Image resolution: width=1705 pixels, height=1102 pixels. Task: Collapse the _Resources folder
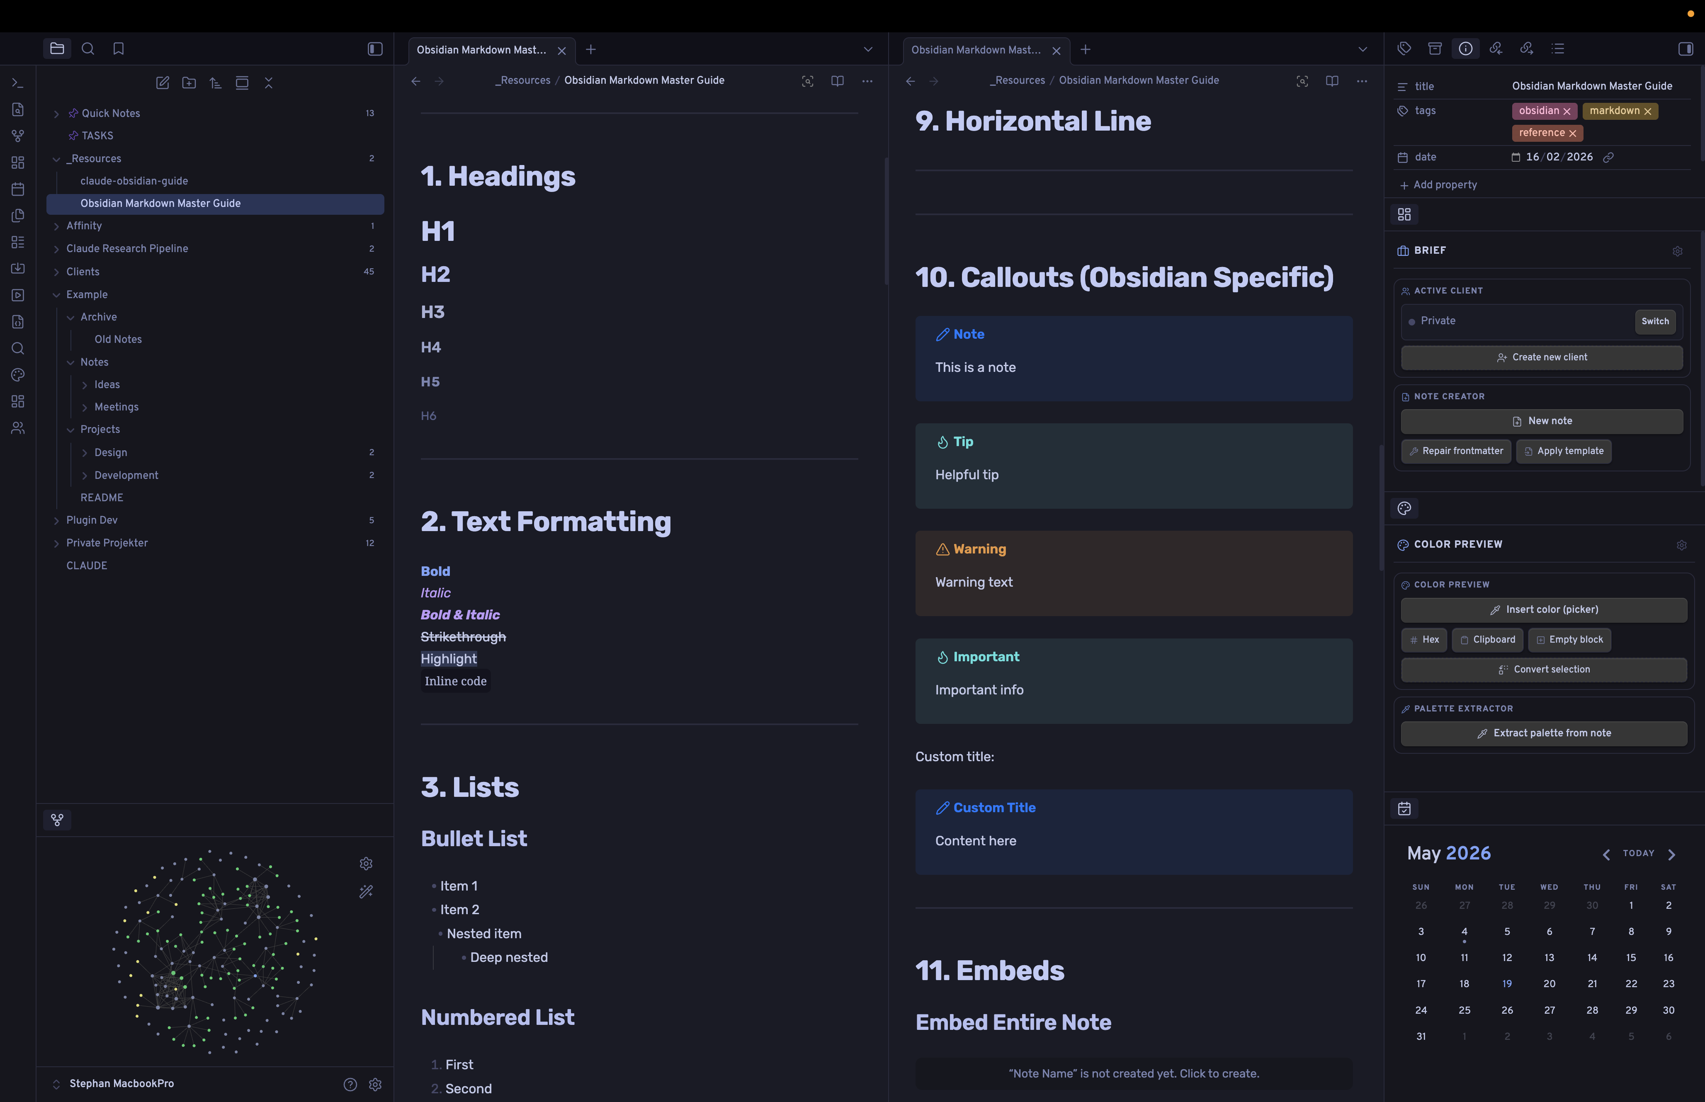tap(56, 159)
